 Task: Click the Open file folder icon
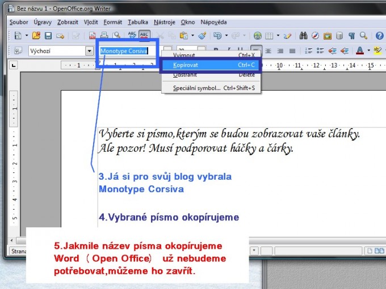[36, 36]
